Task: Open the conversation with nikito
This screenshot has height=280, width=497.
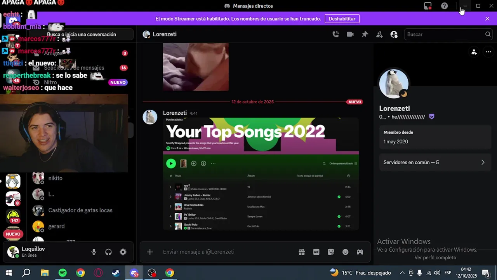Action: click(81, 178)
